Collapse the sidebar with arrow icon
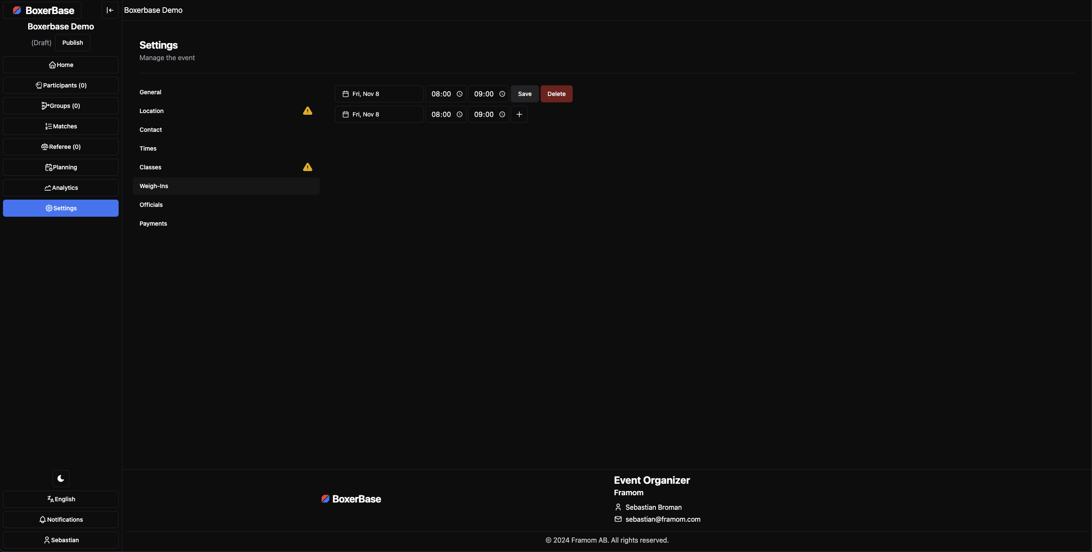This screenshot has height=552, width=1092. click(x=110, y=10)
